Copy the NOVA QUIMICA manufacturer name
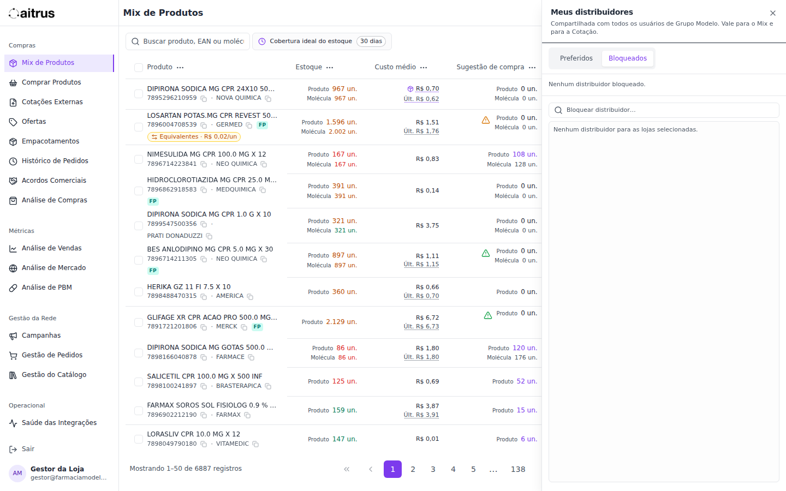Screen dimensions: 786x491 click(x=268, y=99)
